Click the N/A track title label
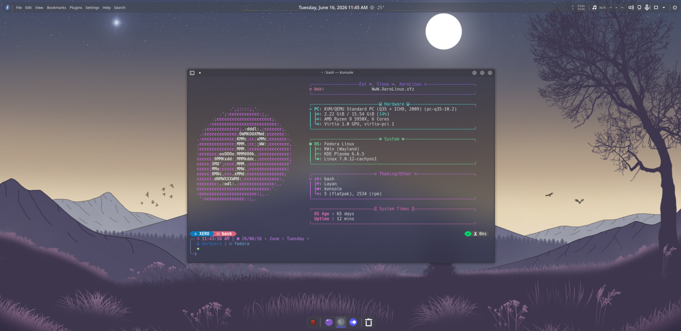This screenshot has width=681, height=331. click(x=603, y=7)
